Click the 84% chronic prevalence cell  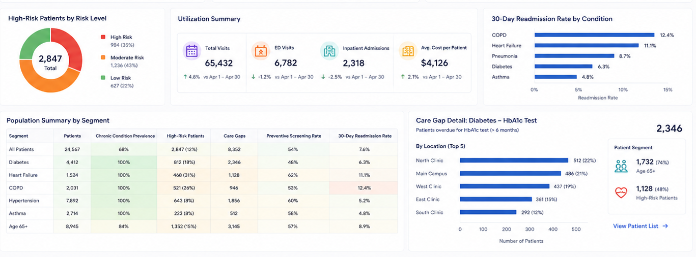point(124,227)
